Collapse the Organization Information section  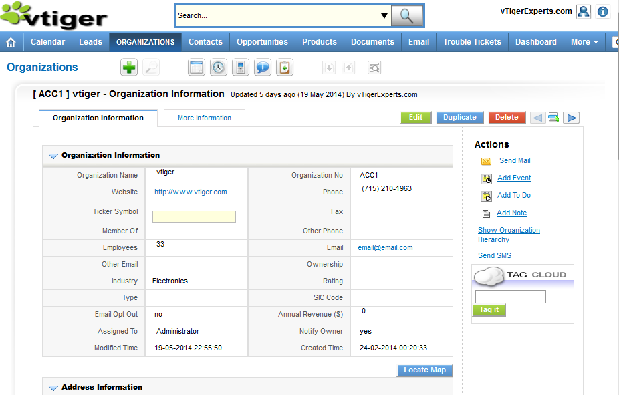point(53,156)
